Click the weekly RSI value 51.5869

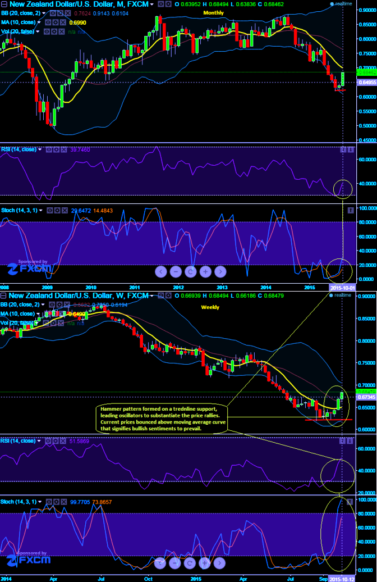(80, 441)
